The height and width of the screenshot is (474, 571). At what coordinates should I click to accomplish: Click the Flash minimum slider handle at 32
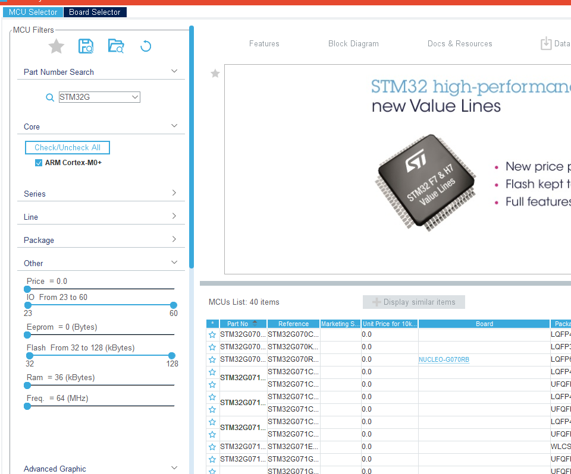point(30,355)
